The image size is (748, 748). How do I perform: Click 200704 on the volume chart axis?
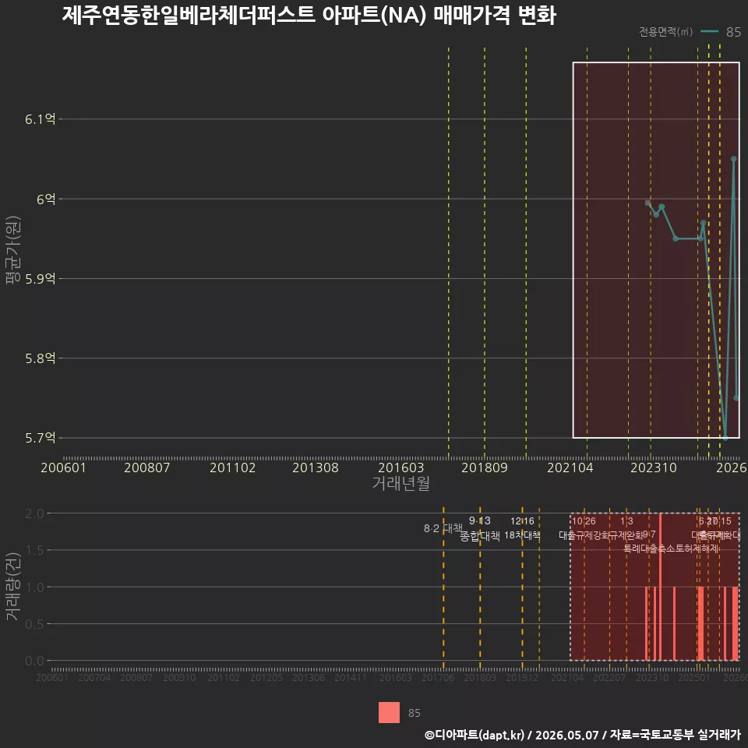pyautogui.click(x=94, y=677)
